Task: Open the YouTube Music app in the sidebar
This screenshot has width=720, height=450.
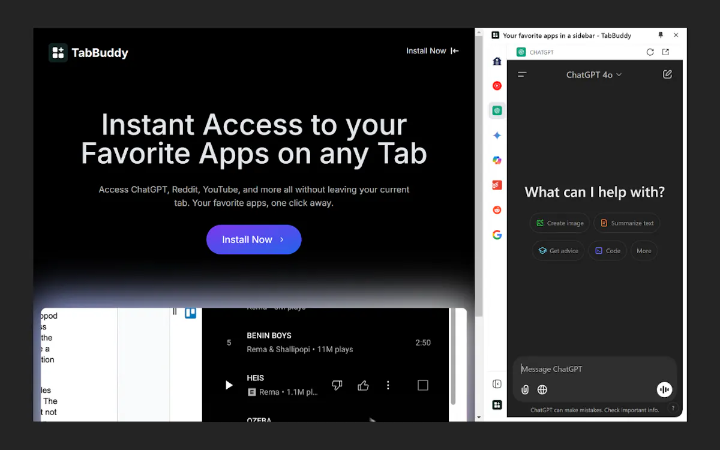Action: (x=497, y=86)
